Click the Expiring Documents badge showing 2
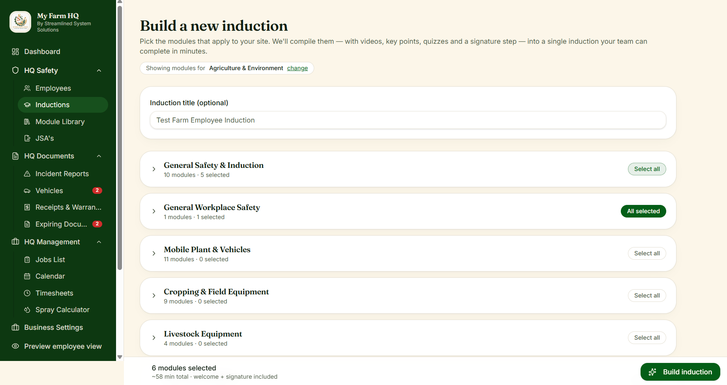The width and height of the screenshot is (727, 385). [97, 224]
